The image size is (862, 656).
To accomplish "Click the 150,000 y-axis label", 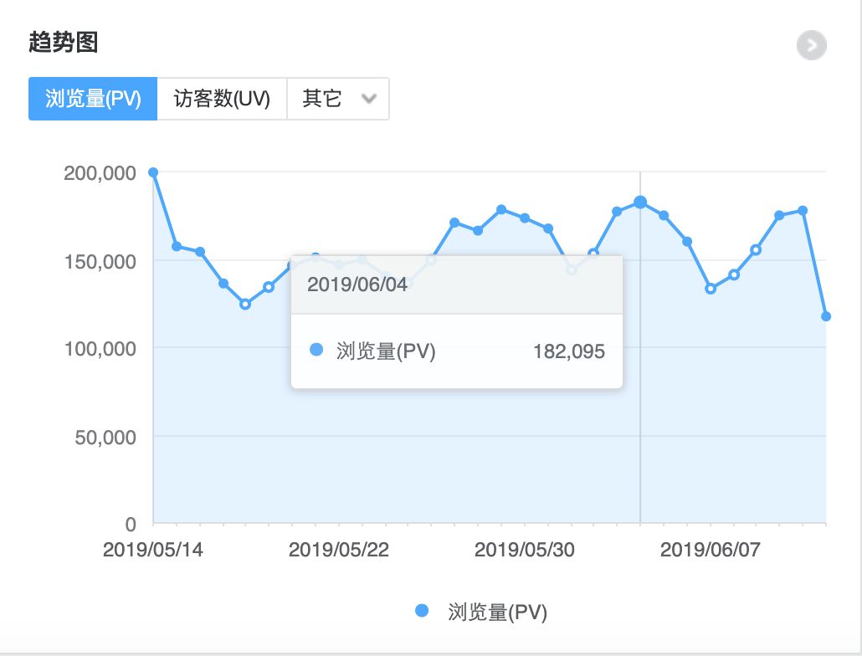I will 100,262.
